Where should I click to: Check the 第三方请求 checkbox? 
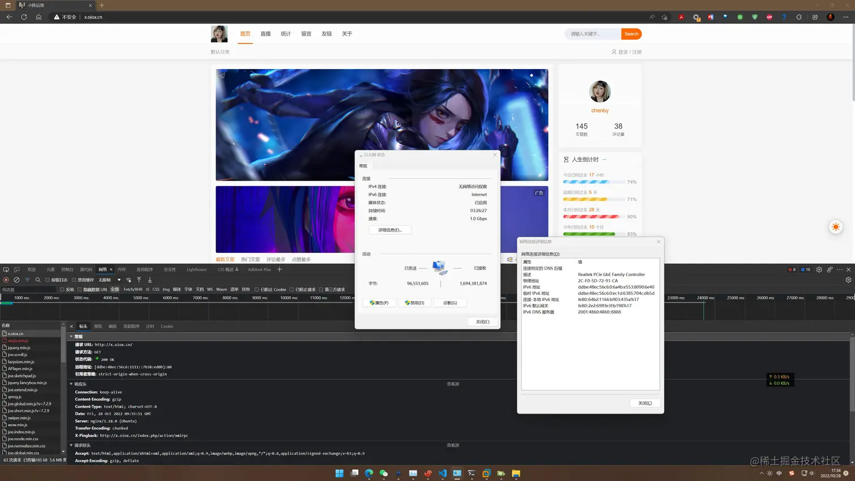pyautogui.click(x=321, y=289)
